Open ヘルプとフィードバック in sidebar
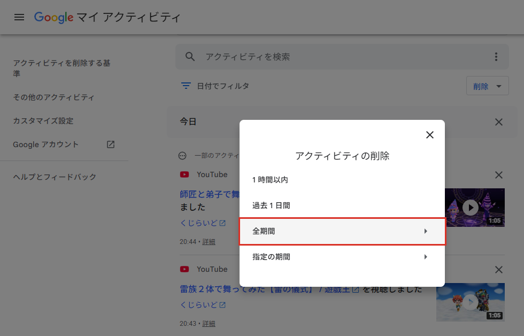The image size is (524, 336). point(55,177)
